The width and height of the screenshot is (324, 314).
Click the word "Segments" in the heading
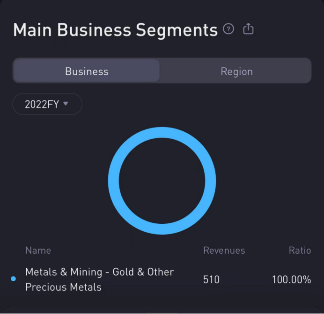point(177,30)
